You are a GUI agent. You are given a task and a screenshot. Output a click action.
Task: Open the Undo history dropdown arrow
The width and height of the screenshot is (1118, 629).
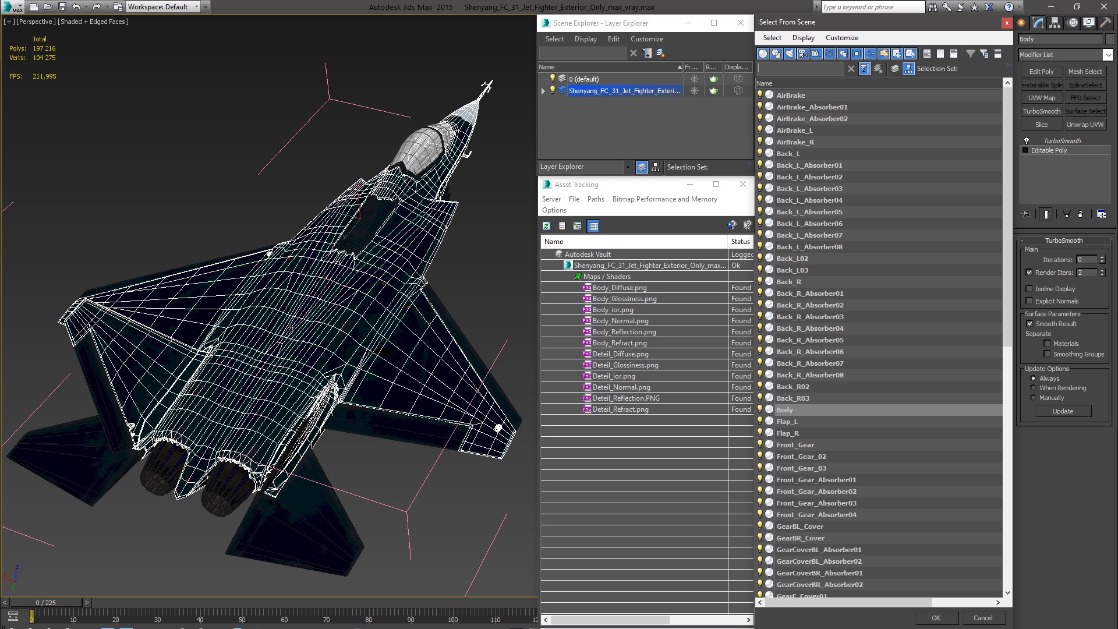point(85,7)
